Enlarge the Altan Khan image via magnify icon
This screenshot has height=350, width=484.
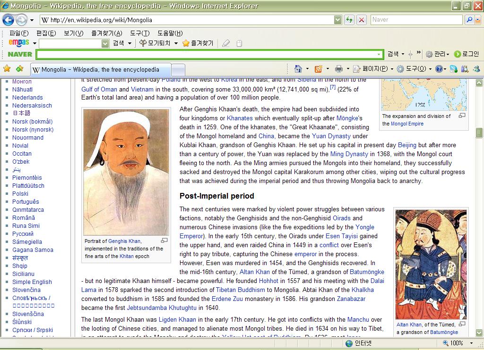click(x=462, y=324)
